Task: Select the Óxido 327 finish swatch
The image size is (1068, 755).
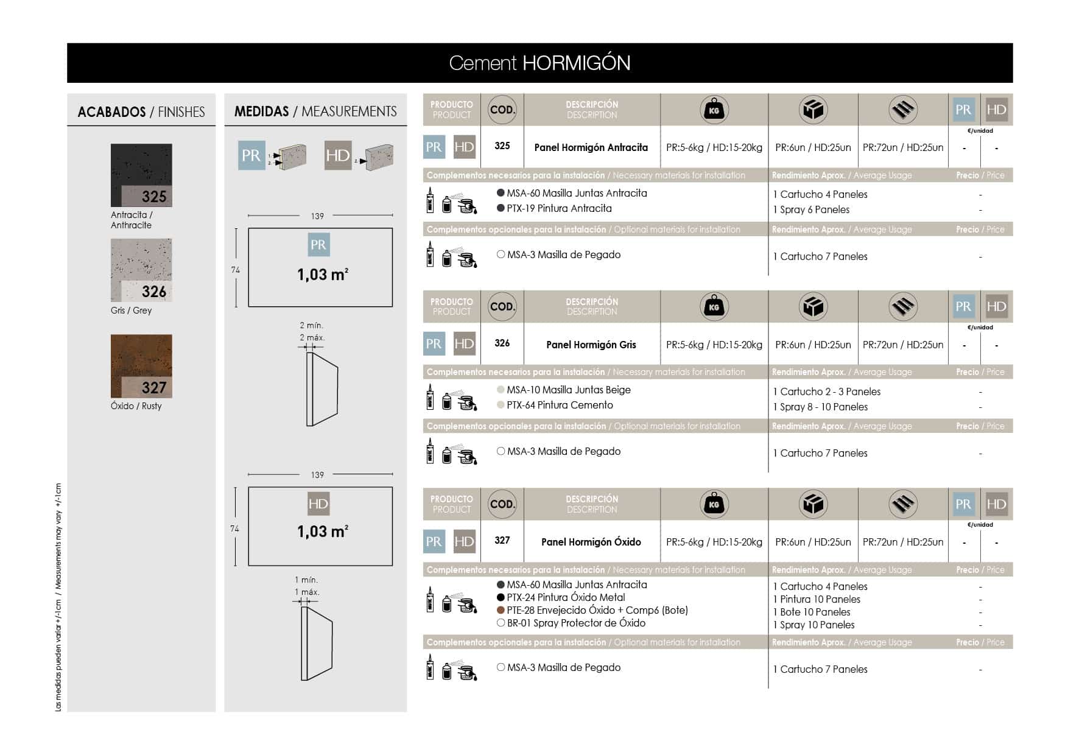Action: coord(141,366)
